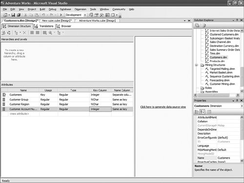Open the Development configuration dropdown
Viewport: 244px width, 183px height.
tap(85, 15)
